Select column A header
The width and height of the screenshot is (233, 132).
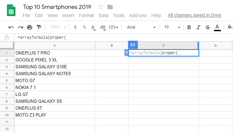(55, 46)
